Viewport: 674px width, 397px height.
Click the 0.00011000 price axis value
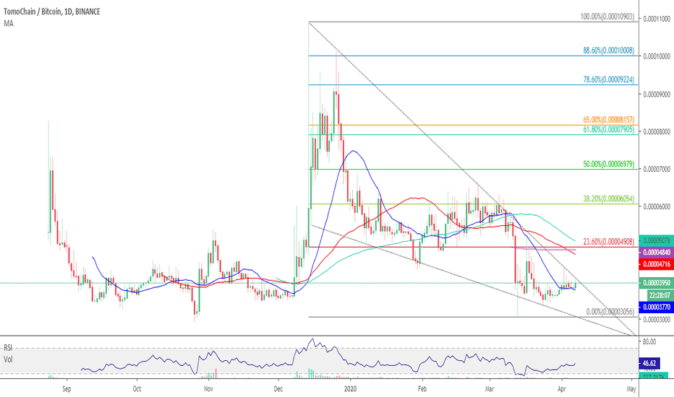click(x=657, y=19)
